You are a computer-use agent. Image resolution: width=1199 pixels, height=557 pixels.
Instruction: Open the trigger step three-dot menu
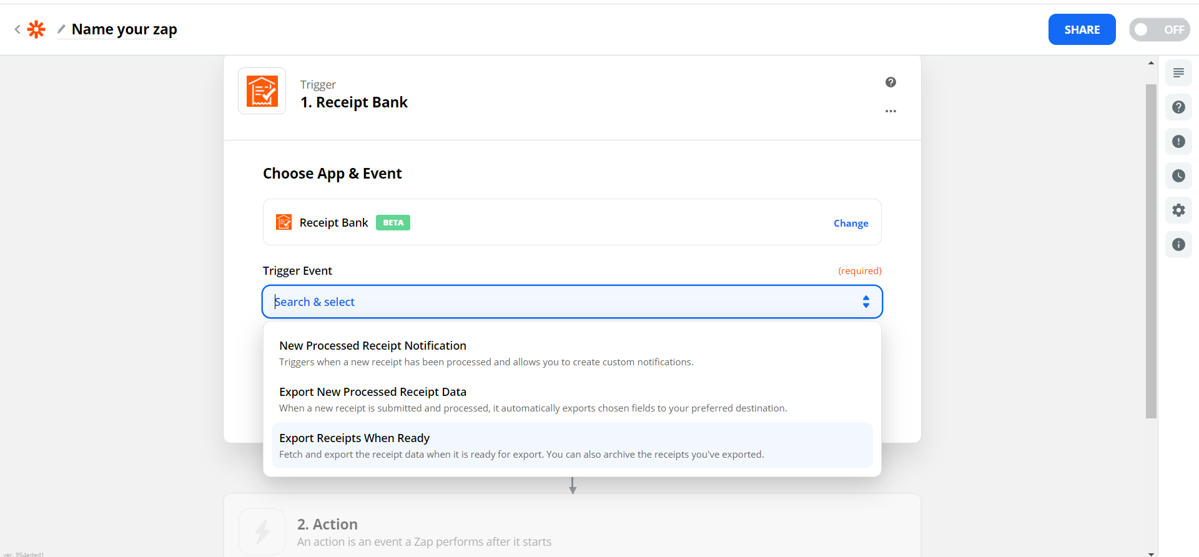891,111
